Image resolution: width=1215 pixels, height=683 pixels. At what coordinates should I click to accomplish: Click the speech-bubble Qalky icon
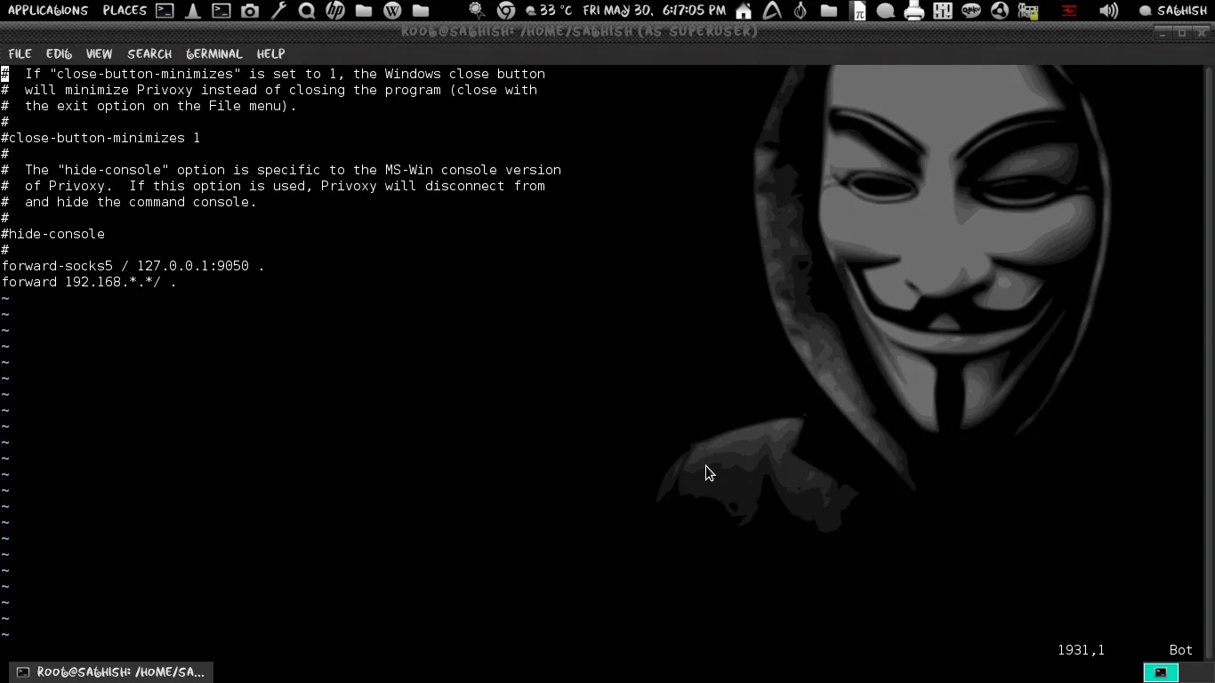[971, 11]
